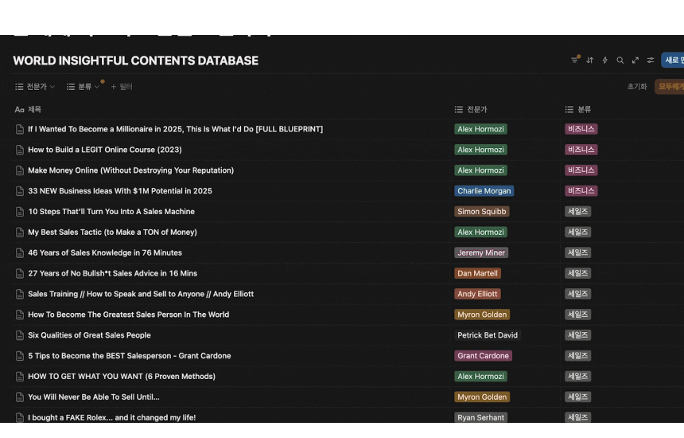Open the view settings sliders icon
The width and height of the screenshot is (684, 438).
click(651, 60)
